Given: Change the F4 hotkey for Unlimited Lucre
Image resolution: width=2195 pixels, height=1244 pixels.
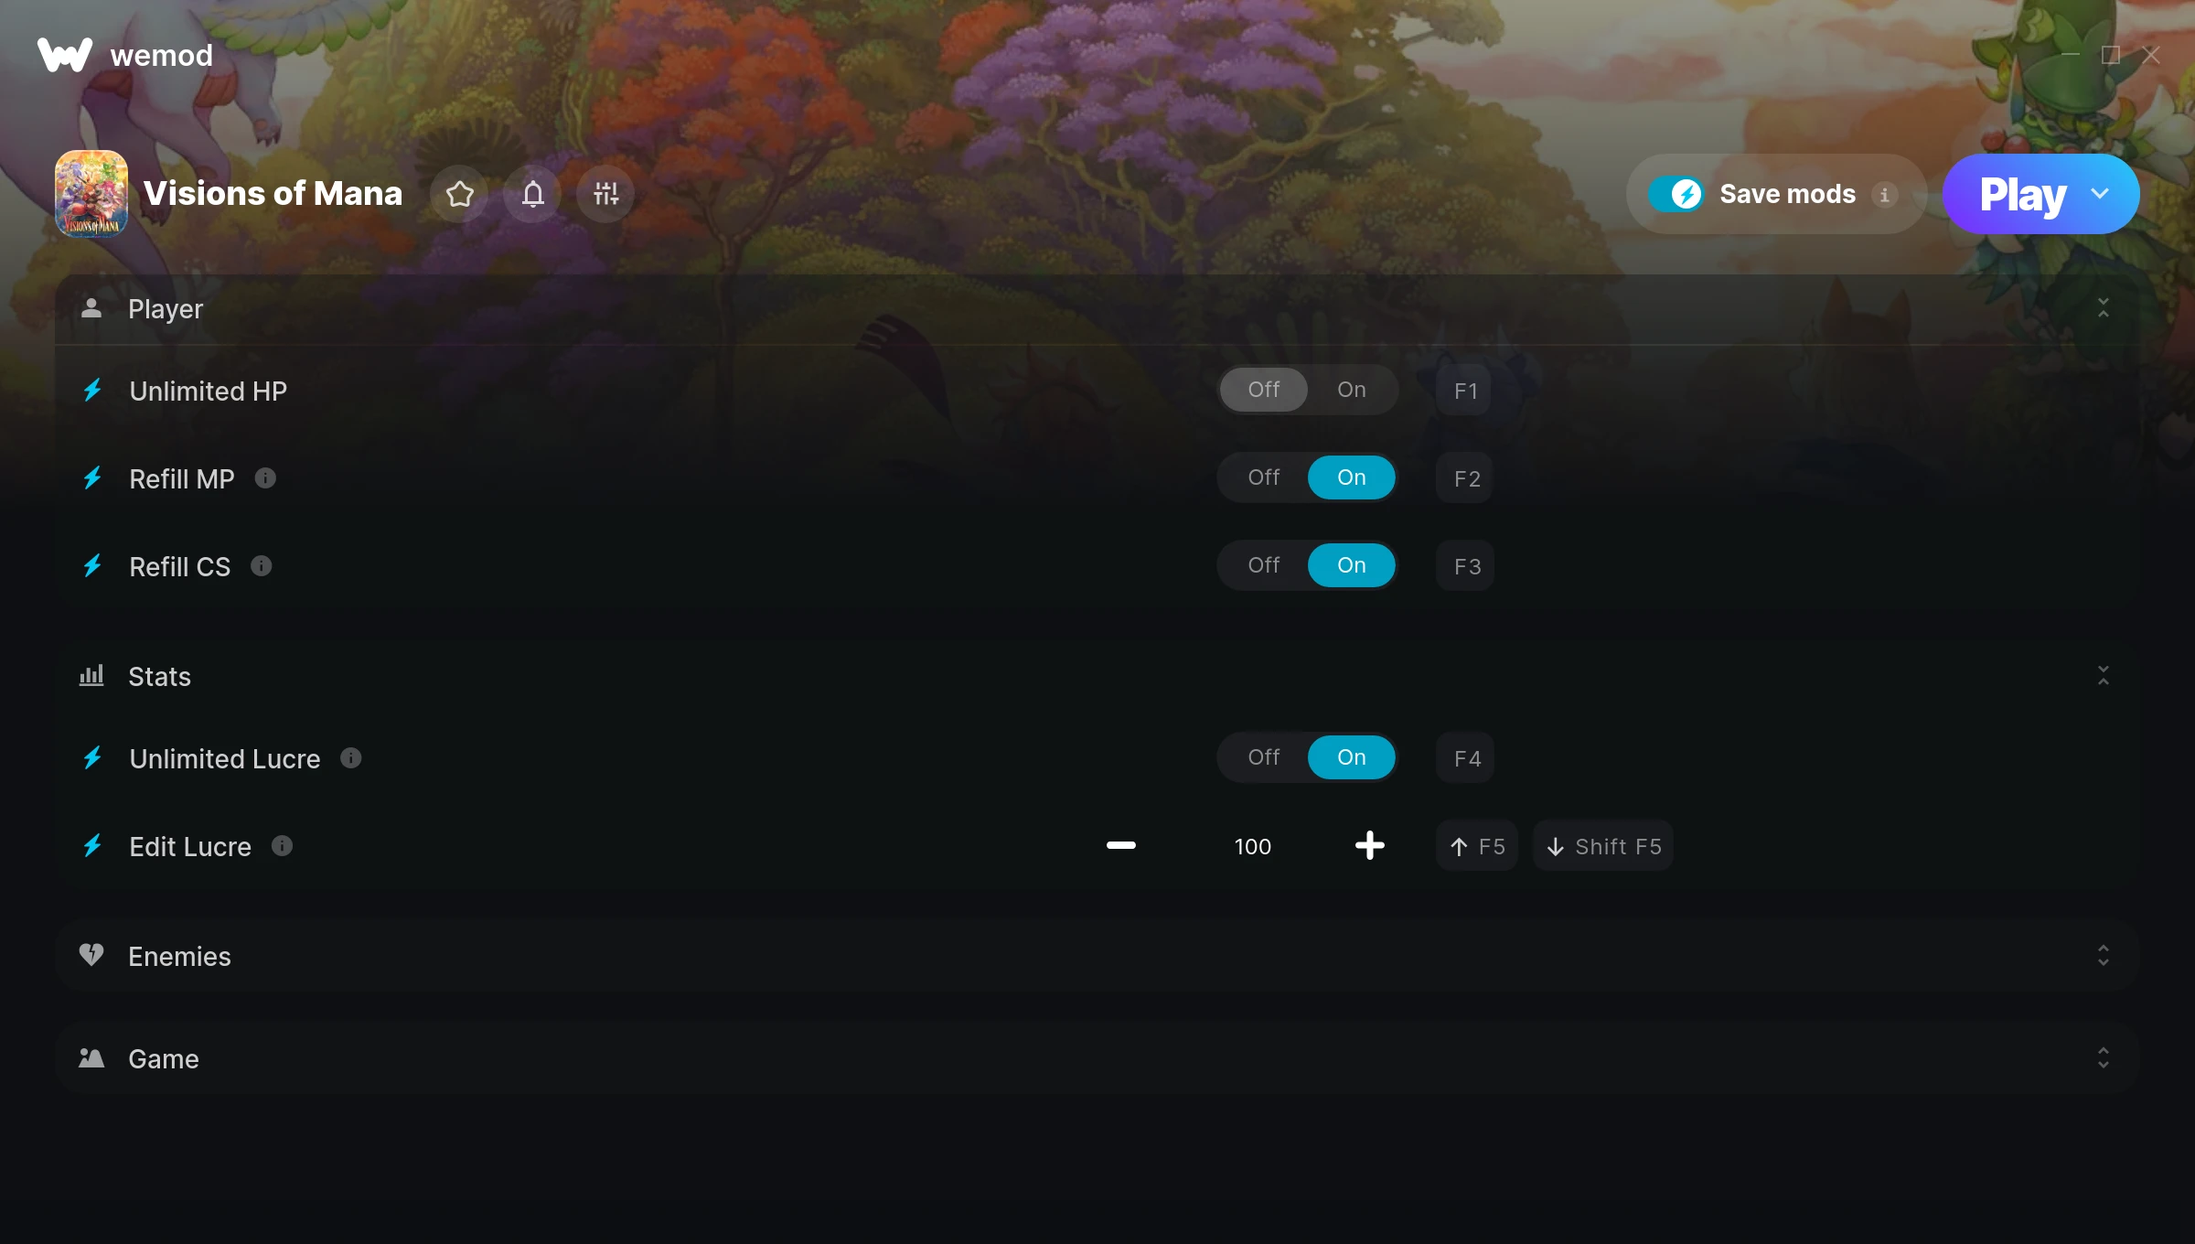Looking at the screenshot, I should point(1465,757).
